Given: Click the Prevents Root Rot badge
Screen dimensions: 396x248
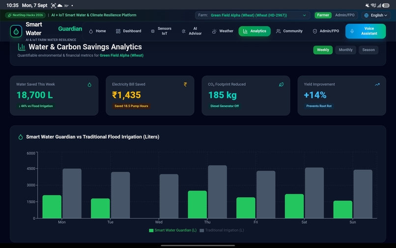Looking at the screenshot, I should 319,106.
